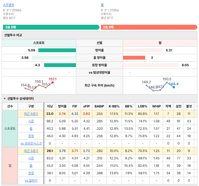Click 스프로트's green 원정 방어율 4.3 bar
Viewport: 199px width, 186px height.
pos(60,65)
